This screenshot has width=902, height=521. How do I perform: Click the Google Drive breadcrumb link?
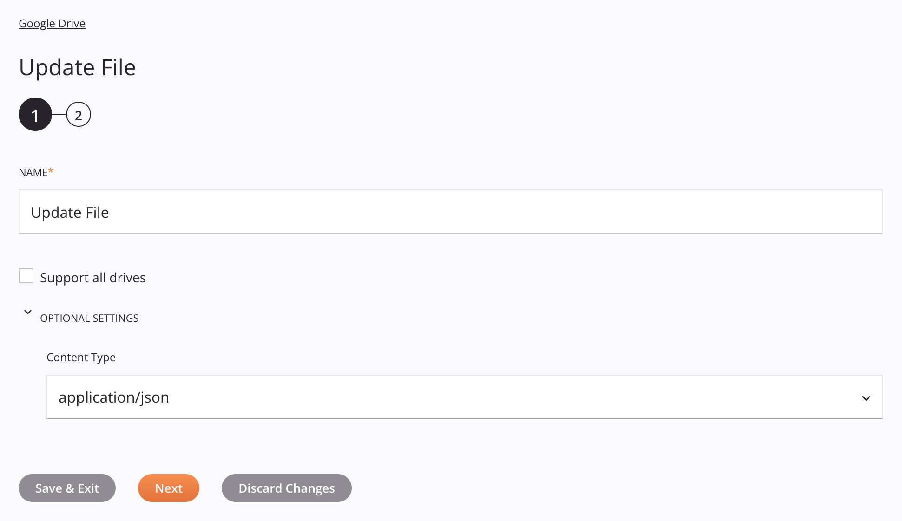tap(52, 23)
